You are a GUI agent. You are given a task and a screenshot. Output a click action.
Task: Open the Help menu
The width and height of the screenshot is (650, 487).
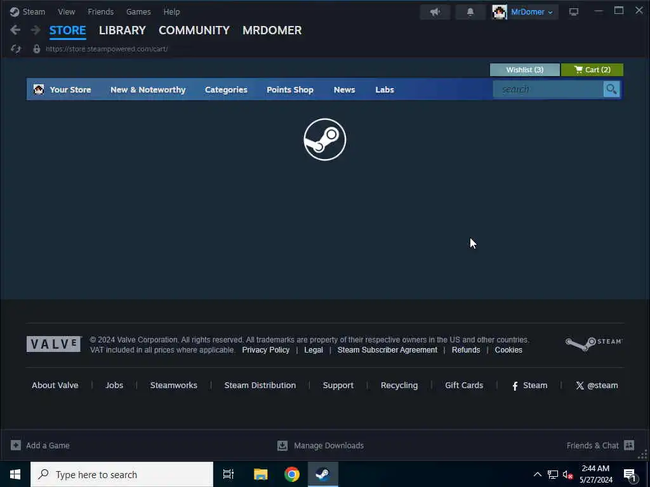pyautogui.click(x=171, y=11)
